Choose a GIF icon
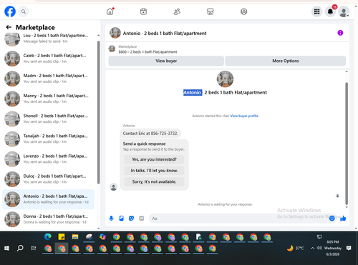The height and width of the screenshot is (265, 358). click(142, 219)
